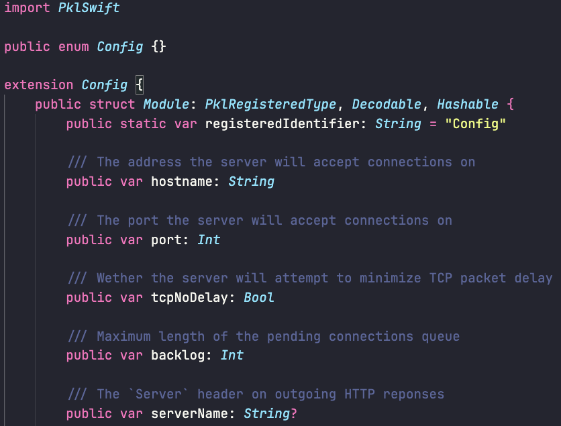Image resolution: width=561 pixels, height=426 pixels.
Task: Click the PklSwift import name
Action: point(89,8)
